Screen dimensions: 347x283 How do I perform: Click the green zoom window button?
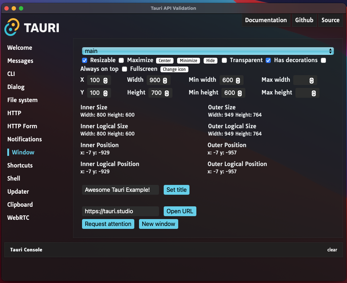point(21,8)
